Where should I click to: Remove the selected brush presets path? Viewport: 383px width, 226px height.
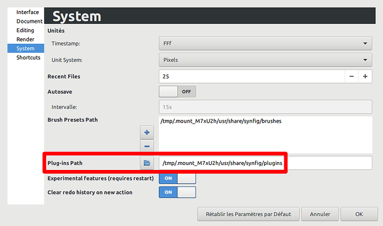[x=147, y=147]
